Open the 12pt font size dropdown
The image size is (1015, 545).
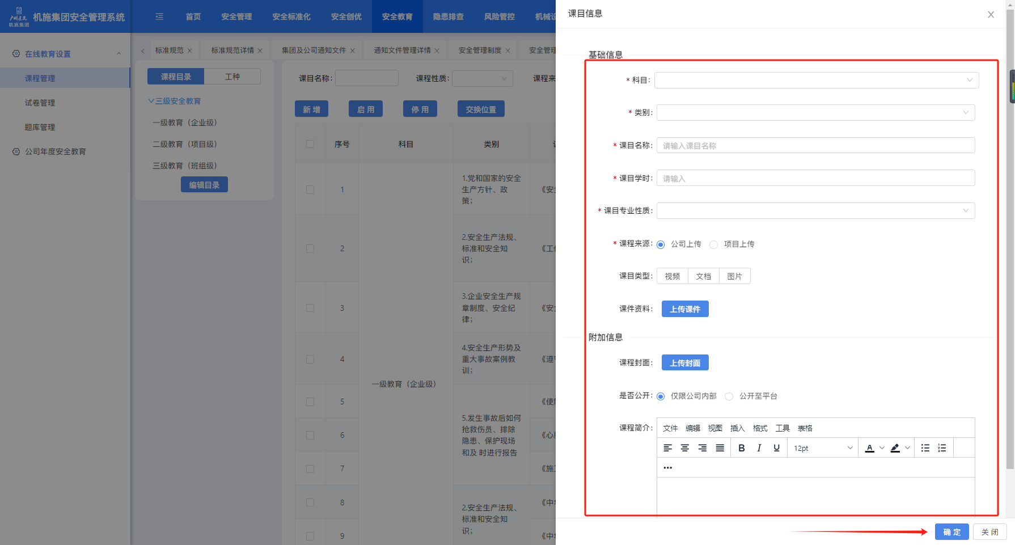coord(823,448)
